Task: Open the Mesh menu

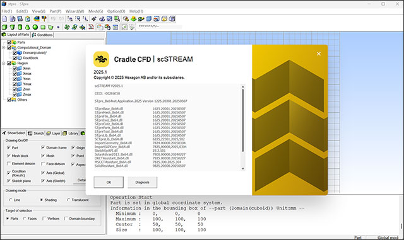Action: pyautogui.click(x=95, y=11)
